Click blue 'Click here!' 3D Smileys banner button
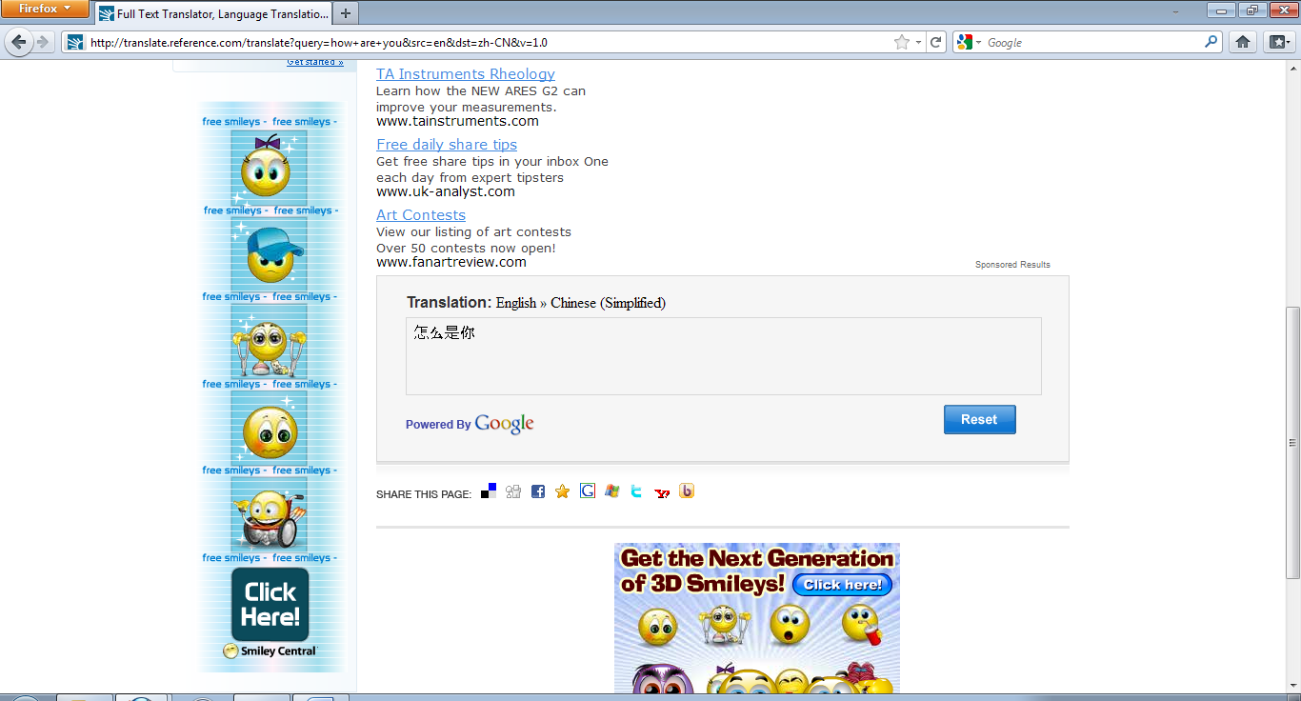 [843, 585]
